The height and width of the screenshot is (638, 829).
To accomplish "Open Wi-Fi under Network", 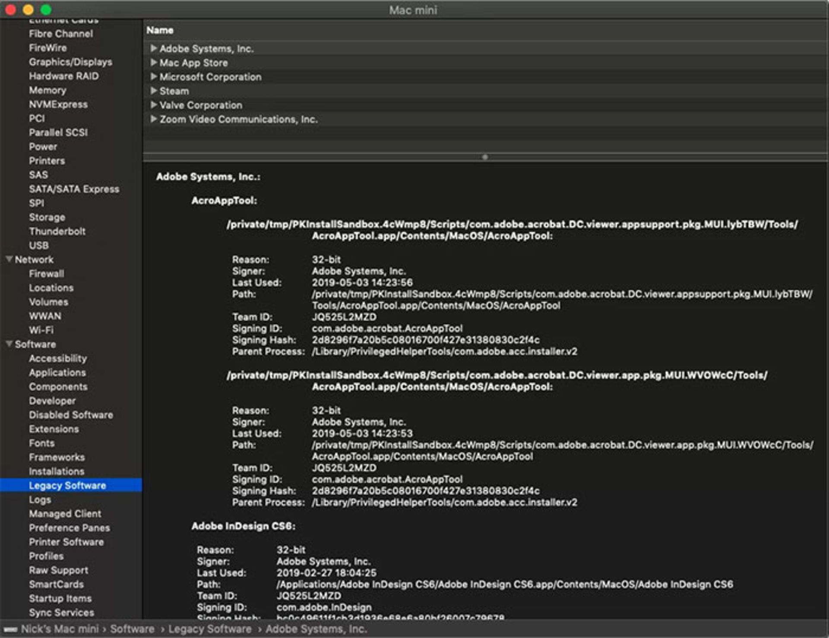I will [x=41, y=330].
